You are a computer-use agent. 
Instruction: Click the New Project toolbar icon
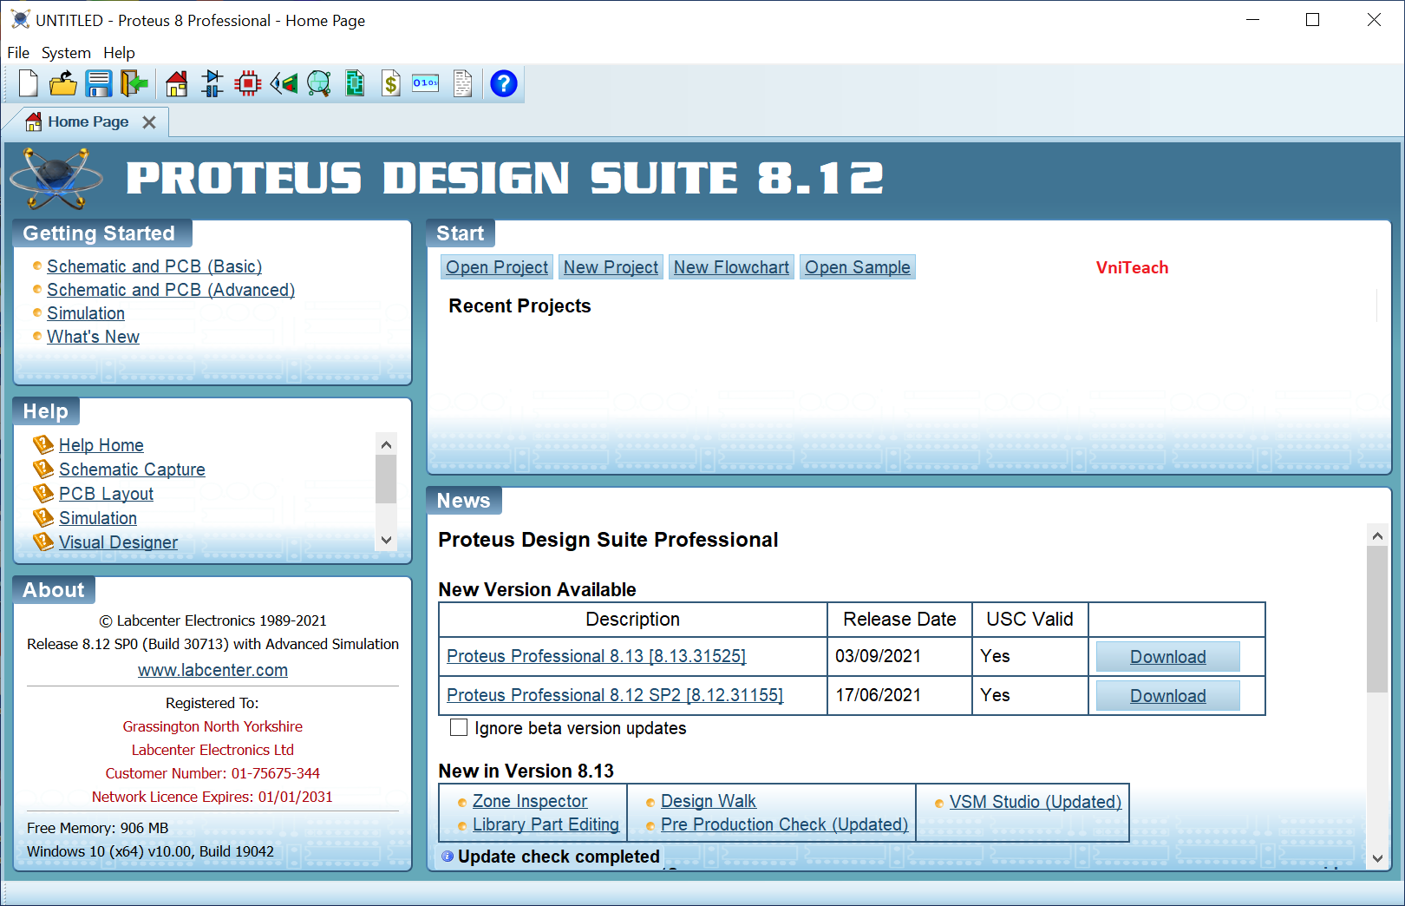click(x=28, y=83)
